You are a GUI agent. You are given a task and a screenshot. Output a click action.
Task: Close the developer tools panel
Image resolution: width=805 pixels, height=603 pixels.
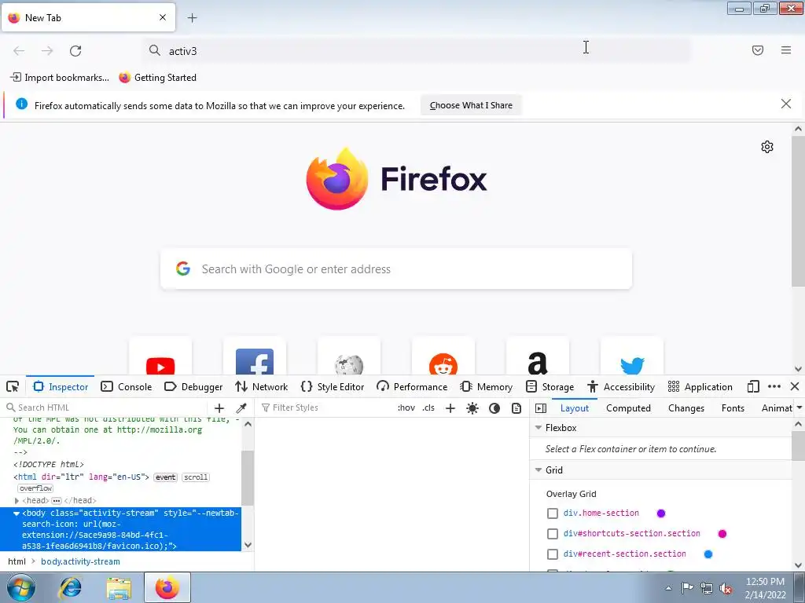pyautogui.click(x=795, y=386)
